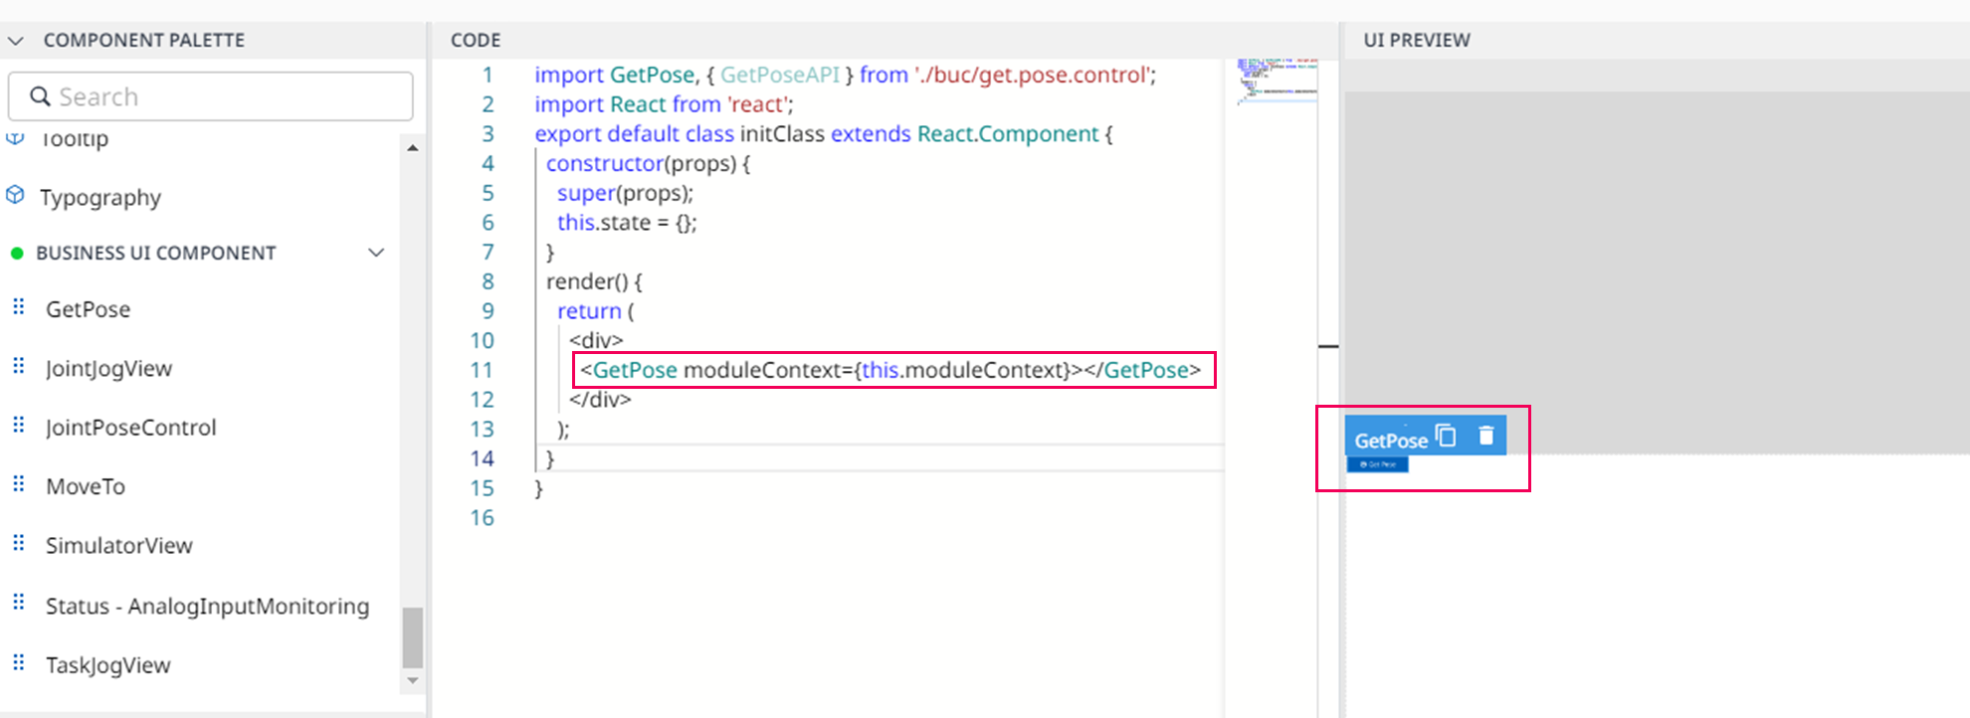Click palette scrollbar down arrow

point(413,681)
